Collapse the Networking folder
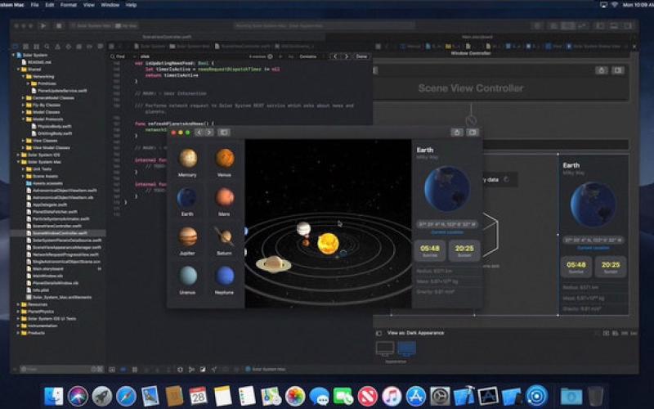Screen dimensions: 654x409 click(23, 76)
